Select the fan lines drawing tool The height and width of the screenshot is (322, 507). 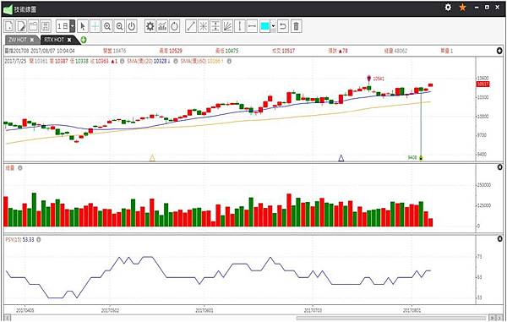[x=227, y=26]
